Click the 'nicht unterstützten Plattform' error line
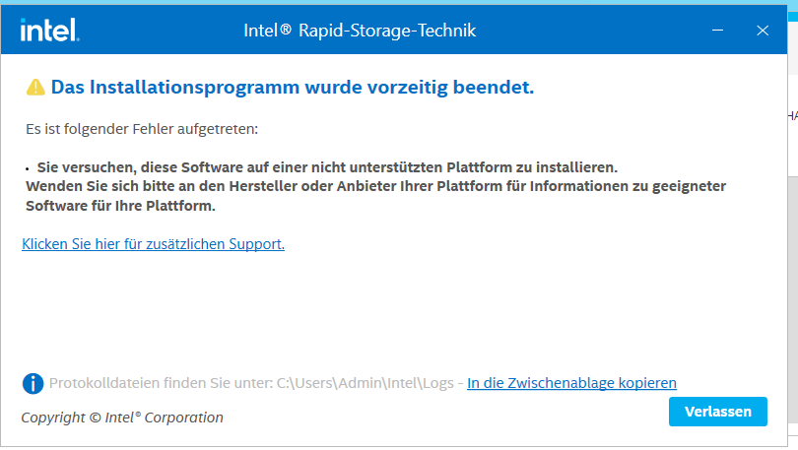798x450 pixels. pos(327,166)
